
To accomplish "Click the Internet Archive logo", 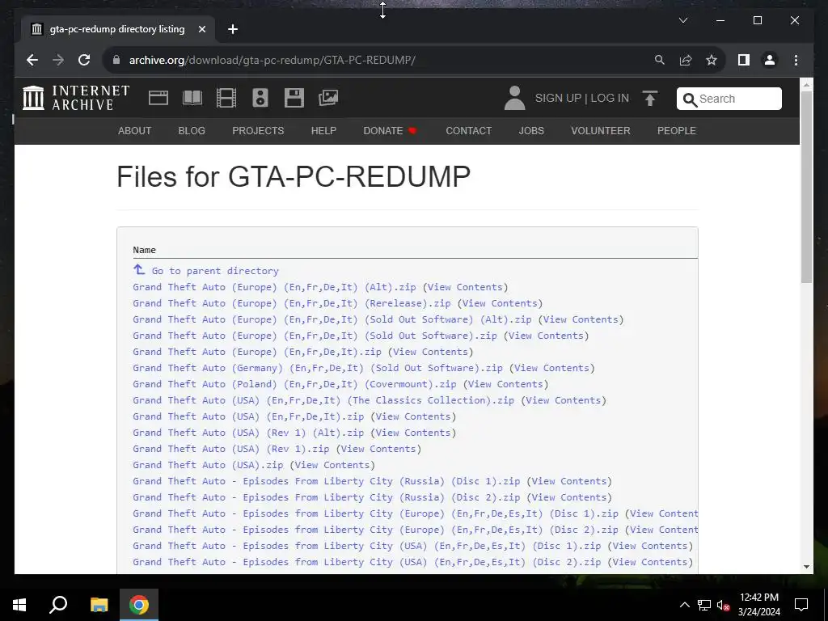I will [x=76, y=98].
